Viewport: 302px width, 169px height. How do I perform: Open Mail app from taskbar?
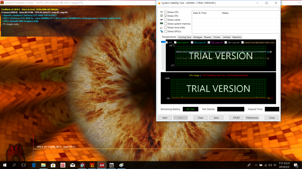(73, 165)
